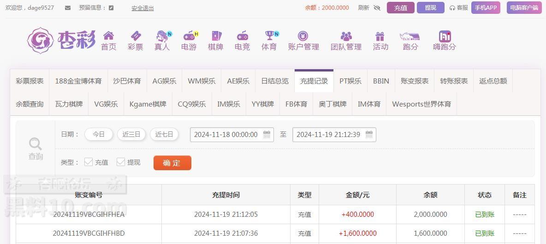The width and height of the screenshot is (546, 244).
Task: Click the 安全退出 logout link
Action: (142, 8)
